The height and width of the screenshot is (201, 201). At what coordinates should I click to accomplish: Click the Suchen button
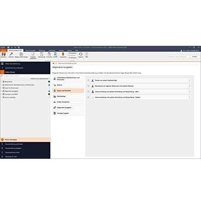click(x=195, y=57)
